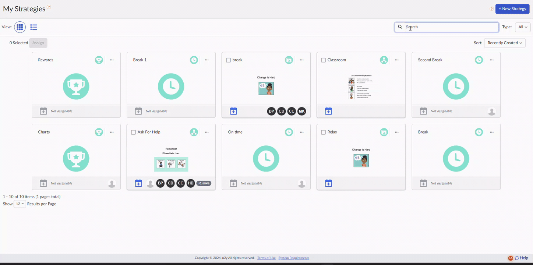
Task: Switch to list view
Action: pyautogui.click(x=34, y=27)
